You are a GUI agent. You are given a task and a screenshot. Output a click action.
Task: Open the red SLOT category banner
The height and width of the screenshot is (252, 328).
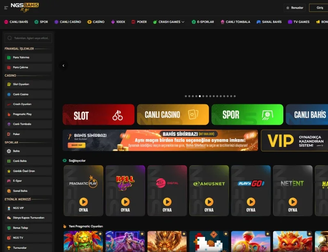pyautogui.click(x=98, y=115)
